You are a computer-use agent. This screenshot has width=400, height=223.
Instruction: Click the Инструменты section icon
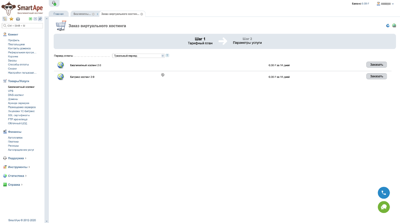(5, 167)
